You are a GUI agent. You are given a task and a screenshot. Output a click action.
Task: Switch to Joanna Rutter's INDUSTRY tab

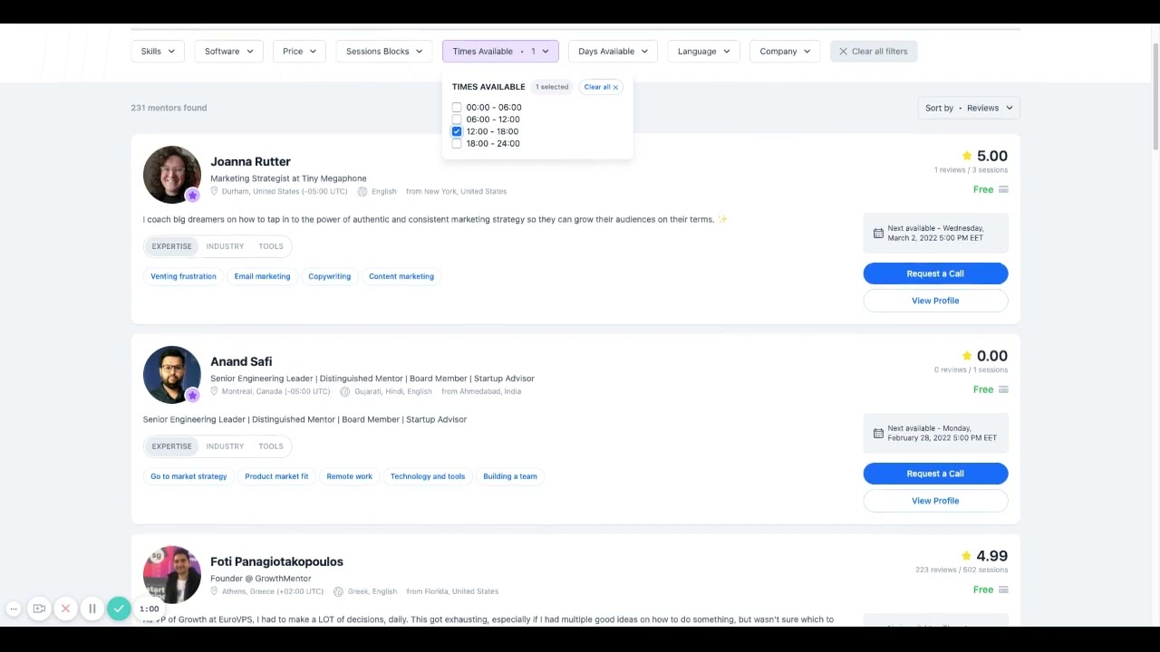[225, 246]
